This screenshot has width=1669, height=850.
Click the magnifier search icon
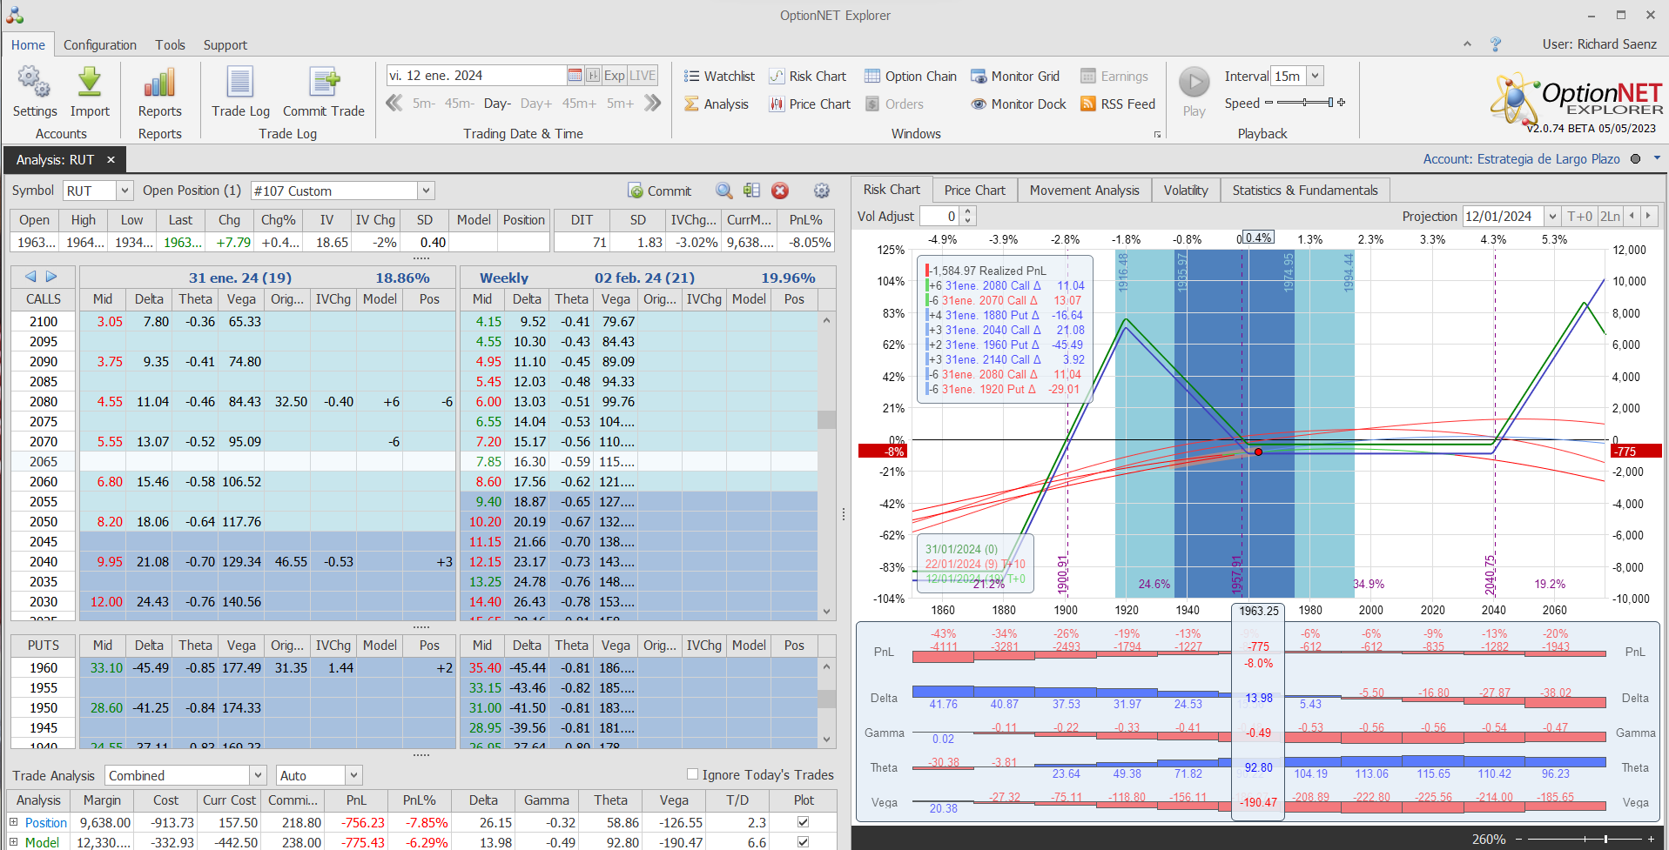click(x=723, y=191)
